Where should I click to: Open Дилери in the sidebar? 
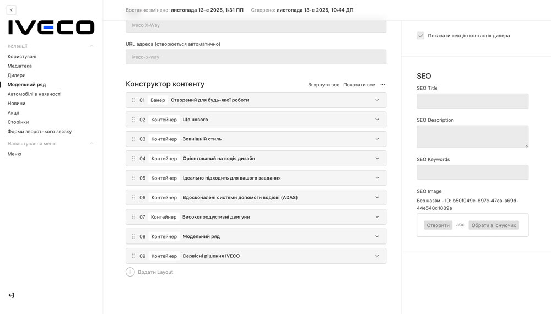point(17,75)
